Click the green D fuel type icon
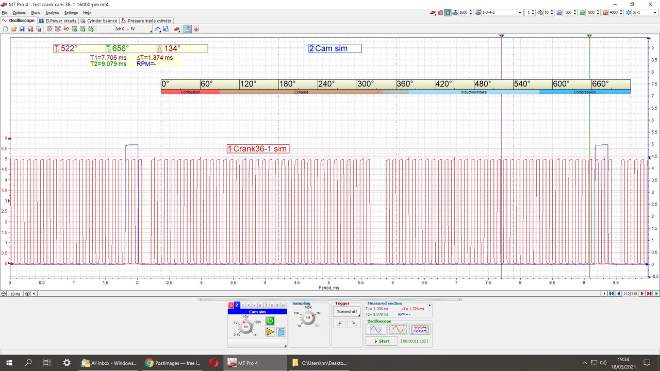This screenshot has width=660, height=371. click(x=447, y=12)
